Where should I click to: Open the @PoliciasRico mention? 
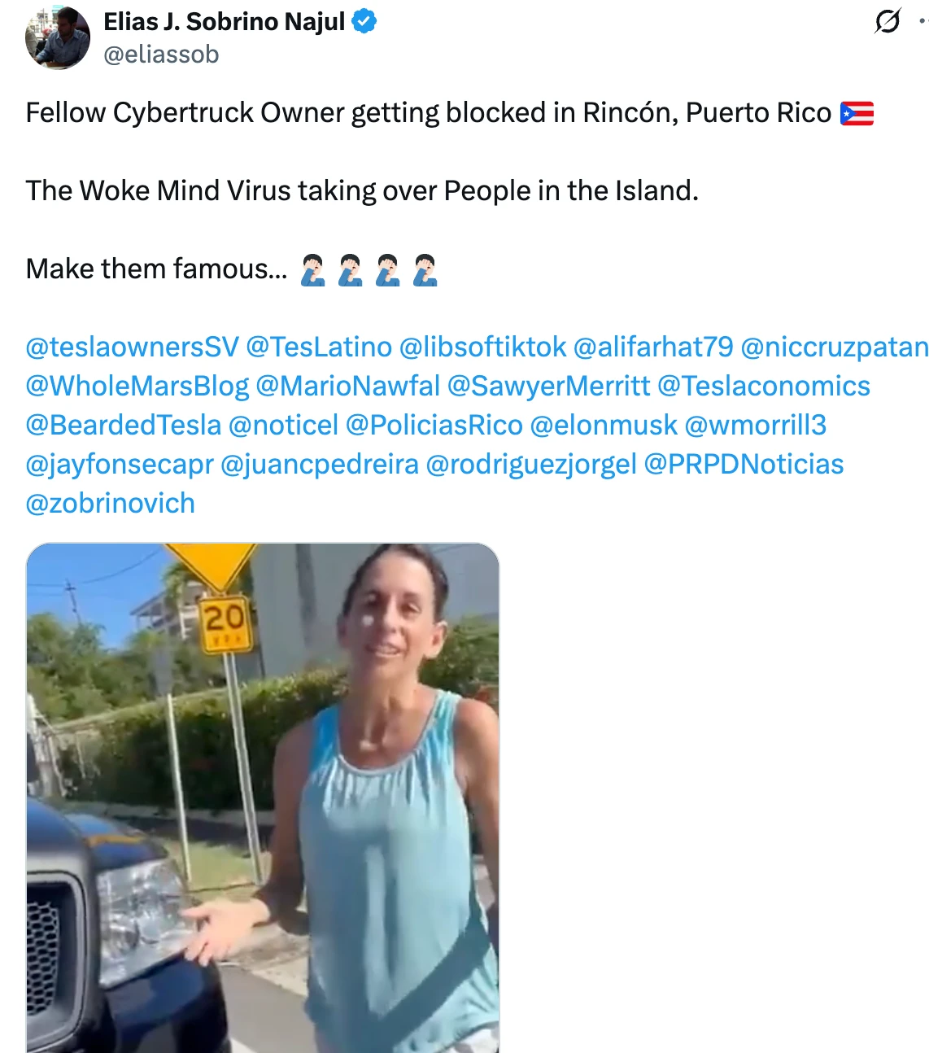(x=434, y=426)
